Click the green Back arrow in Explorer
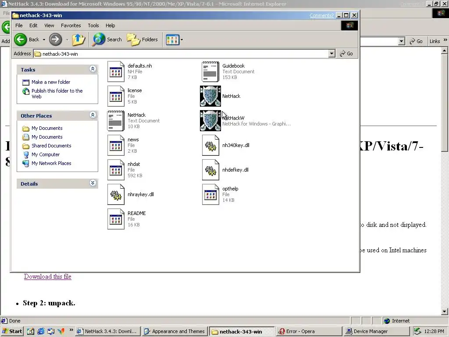Image resolution: width=449 pixels, height=337 pixels. pos(20,39)
